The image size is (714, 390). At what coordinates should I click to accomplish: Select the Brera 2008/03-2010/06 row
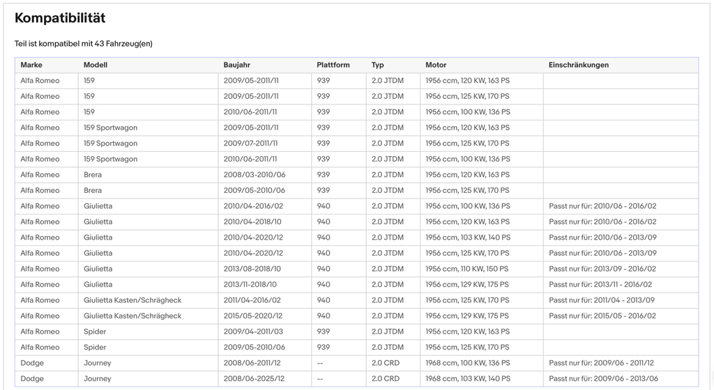(x=356, y=175)
